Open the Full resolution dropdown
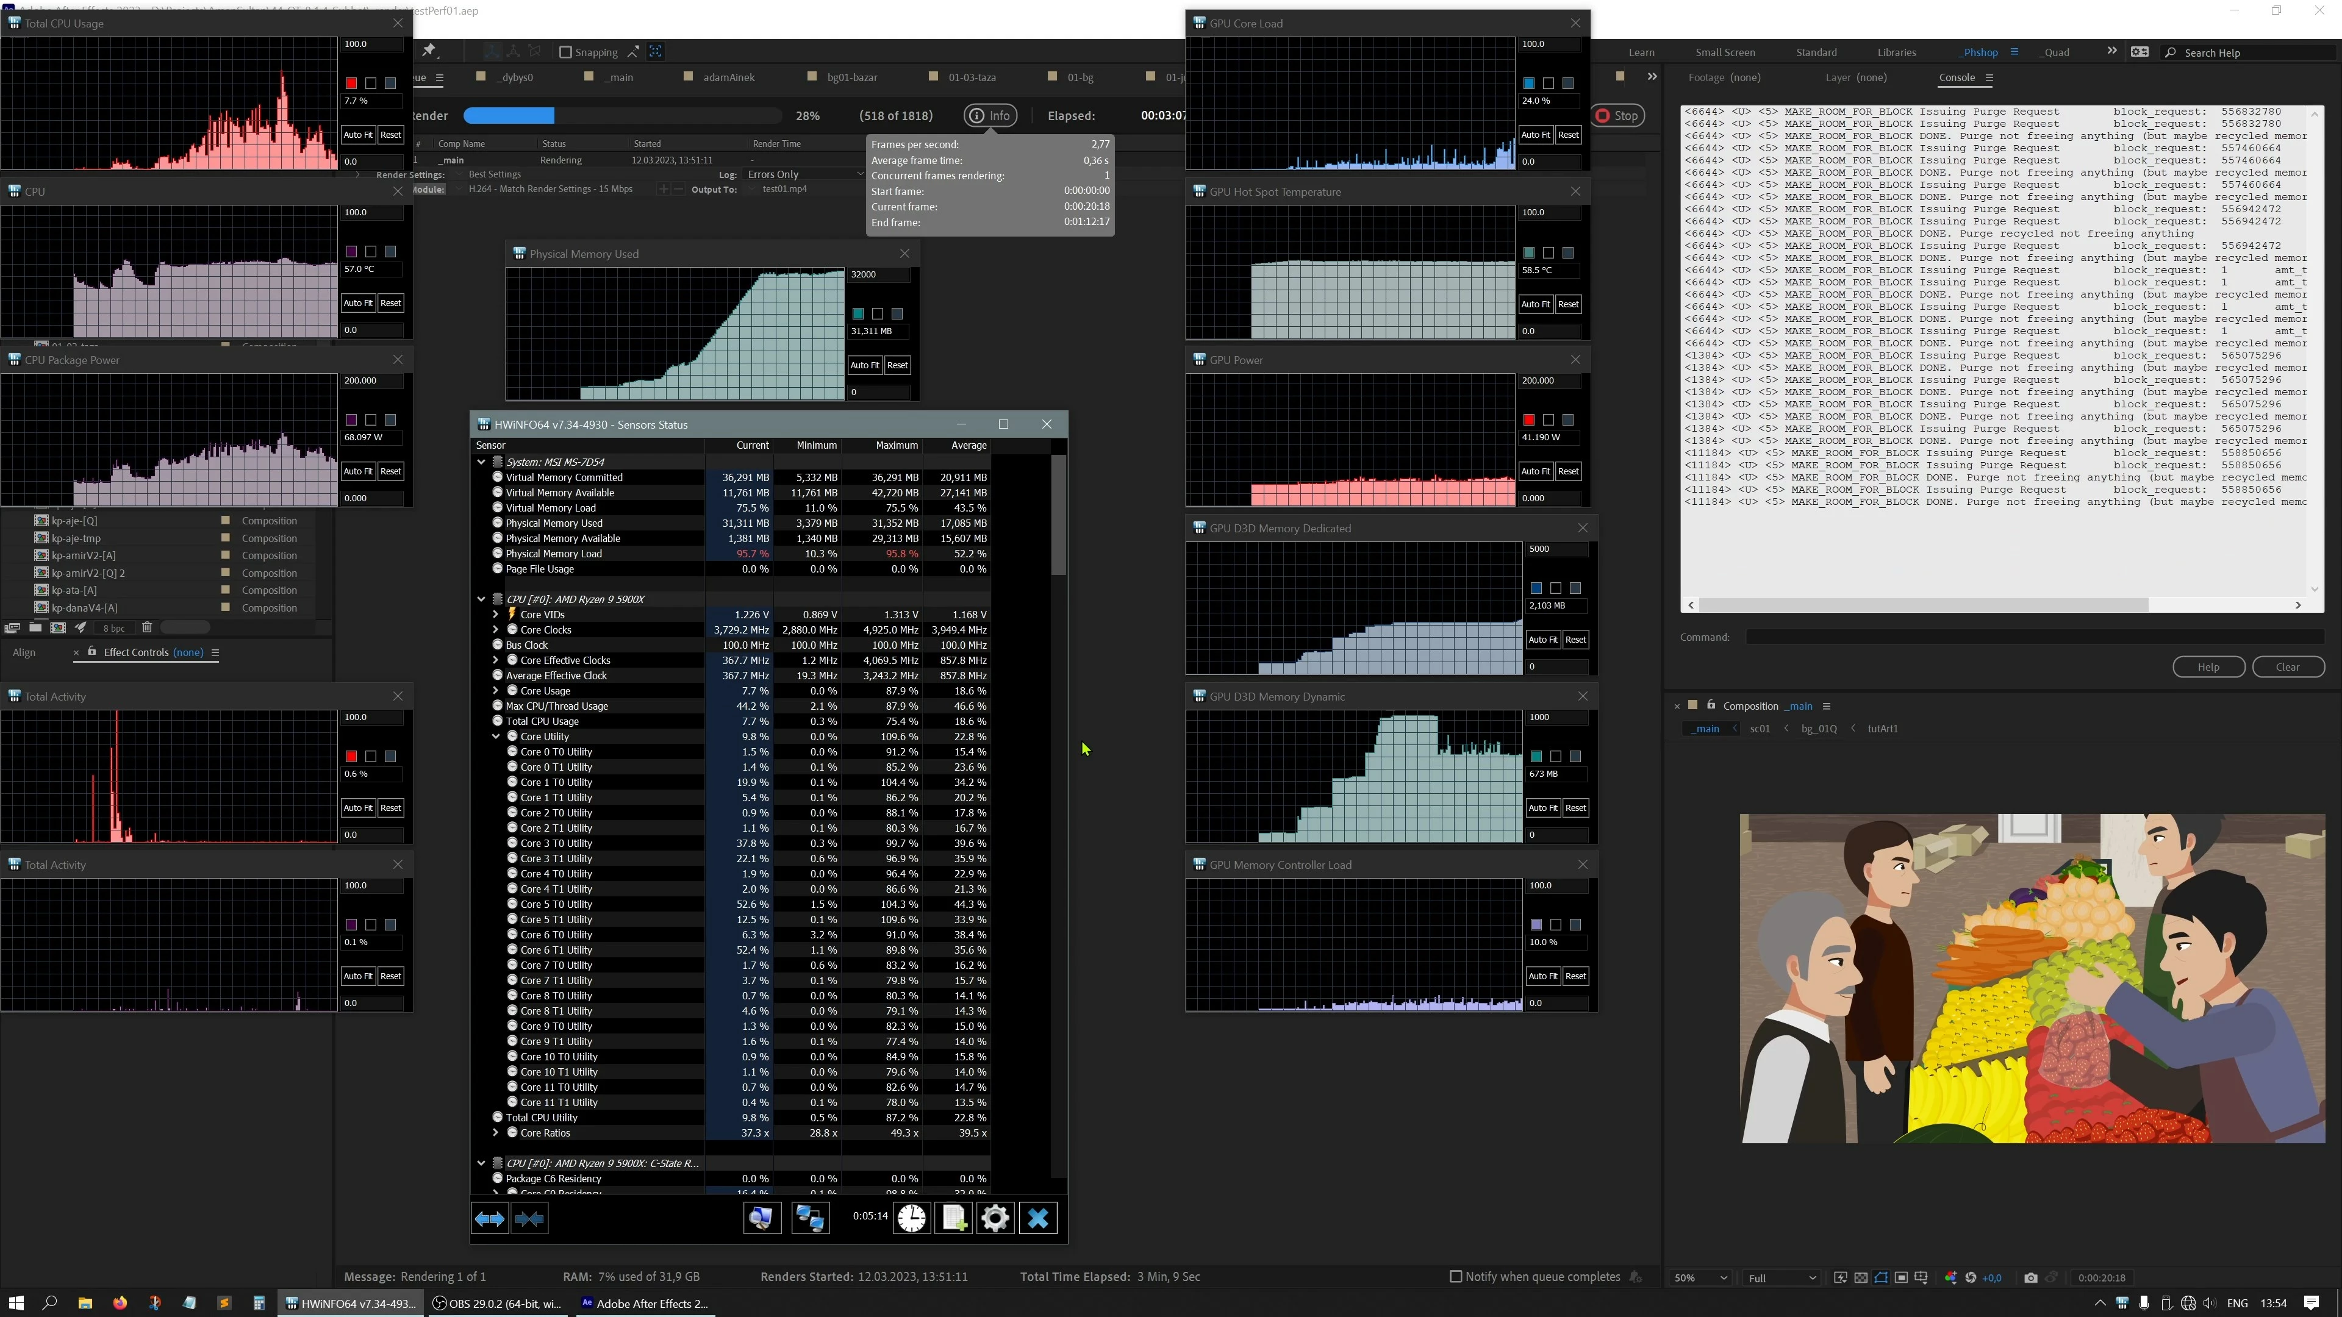 pyautogui.click(x=1781, y=1277)
